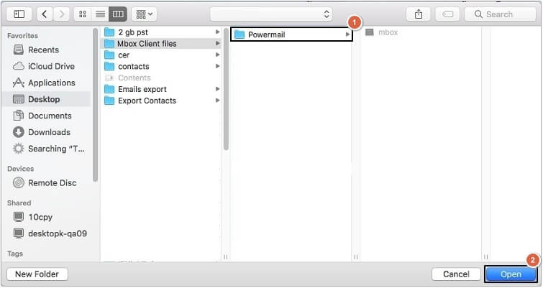Screen dimensions: 543x288
Task: Select the 'Mbox Client files' folder
Action: 161,44
